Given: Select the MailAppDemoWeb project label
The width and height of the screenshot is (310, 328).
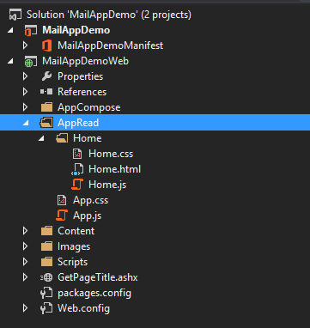Looking at the screenshot, I should point(86,61).
